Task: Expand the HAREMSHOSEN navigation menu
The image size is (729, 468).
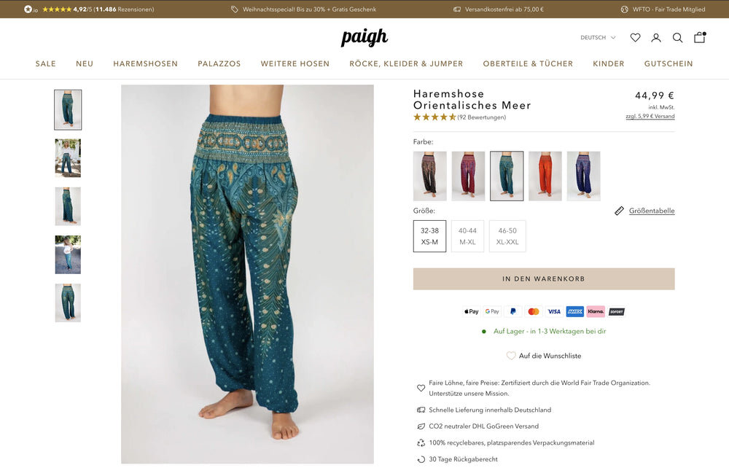Action: pyautogui.click(x=146, y=63)
